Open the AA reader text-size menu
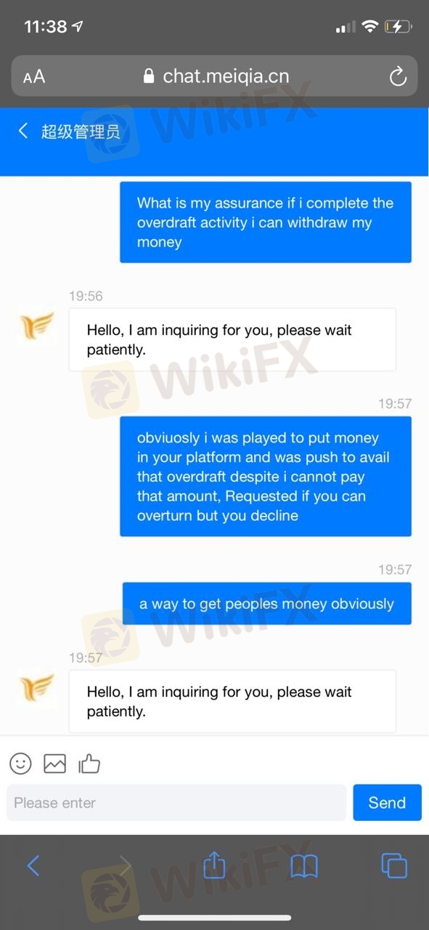 click(34, 76)
